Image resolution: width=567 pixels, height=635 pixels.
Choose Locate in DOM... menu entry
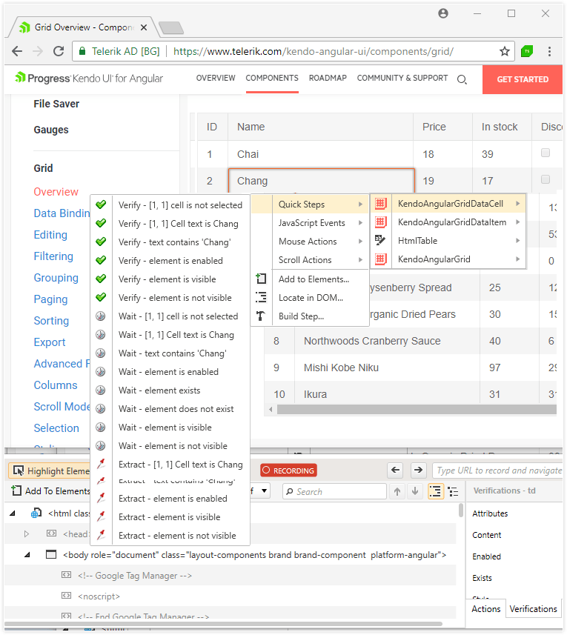[311, 298]
